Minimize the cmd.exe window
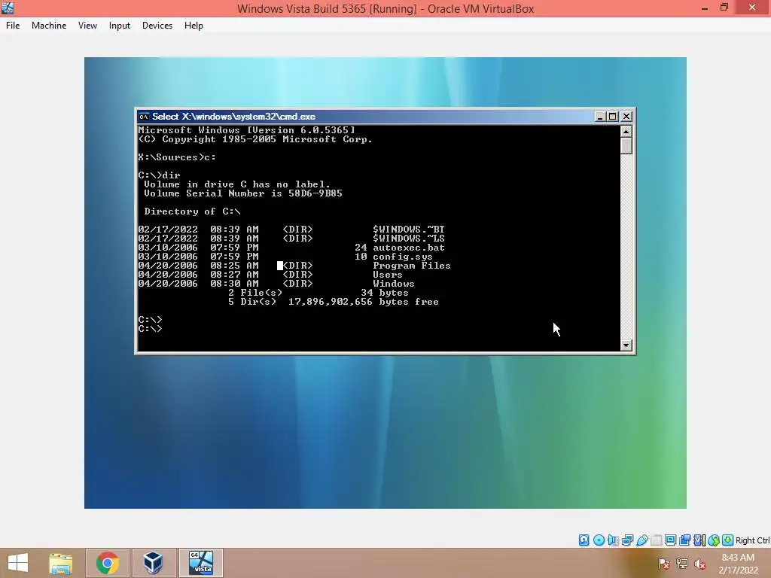The height and width of the screenshot is (578, 771). pyautogui.click(x=600, y=117)
